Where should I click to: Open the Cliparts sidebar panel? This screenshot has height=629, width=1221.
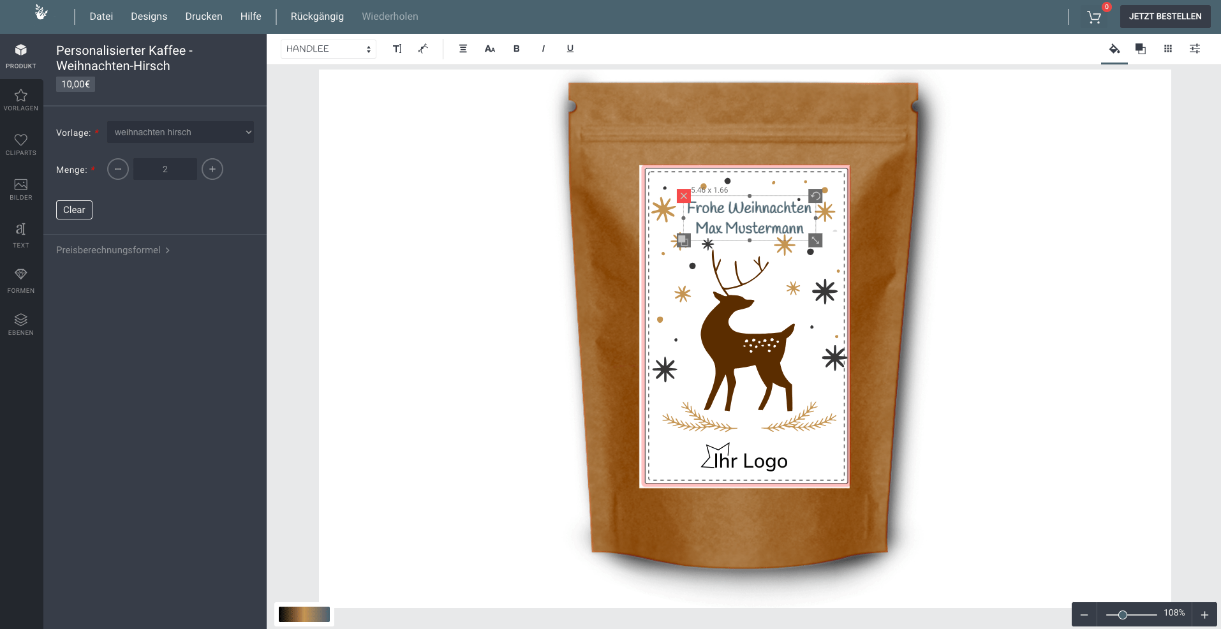pos(21,144)
